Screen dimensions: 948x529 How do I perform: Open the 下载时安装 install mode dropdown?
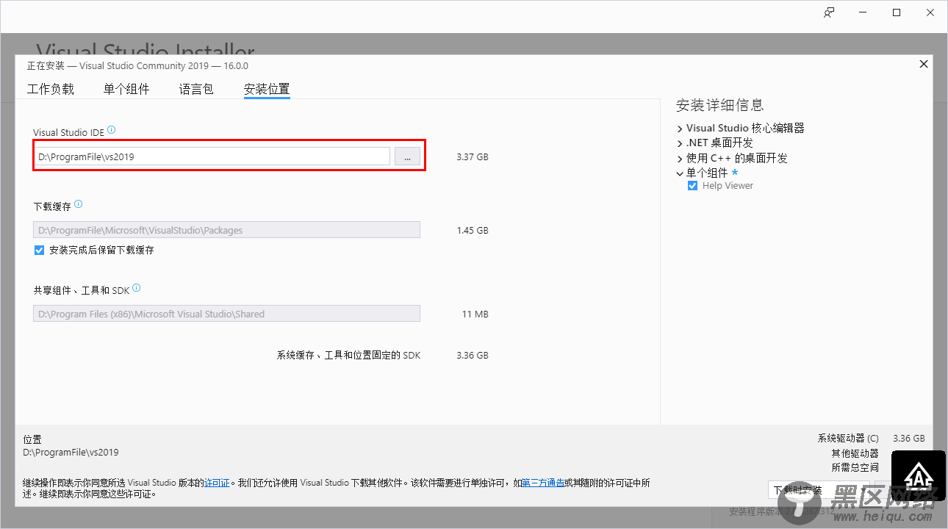click(818, 490)
